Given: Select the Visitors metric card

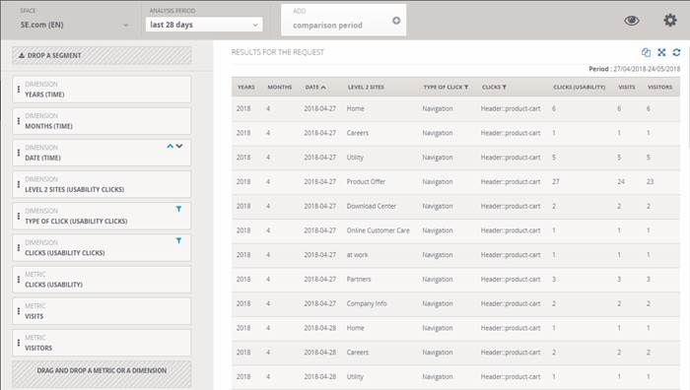Looking at the screenshot, I should [102, 343].
